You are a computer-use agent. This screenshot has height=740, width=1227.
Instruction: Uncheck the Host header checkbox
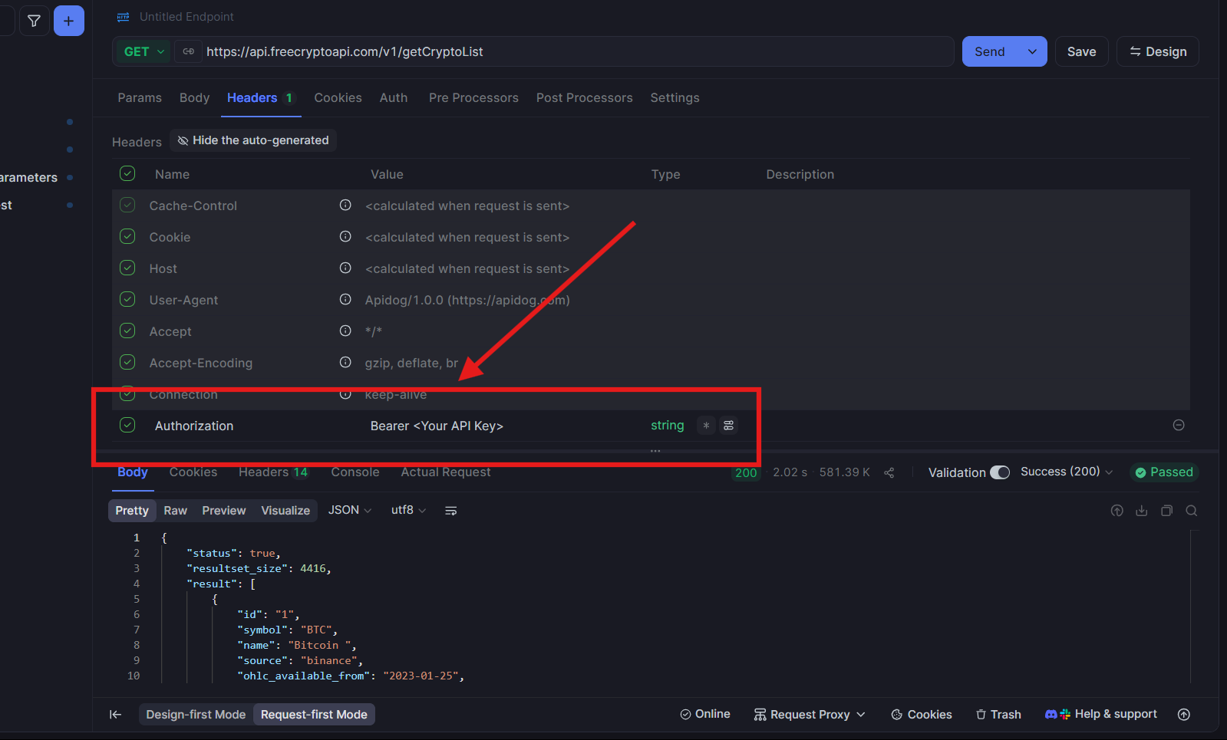coord(127,268)
